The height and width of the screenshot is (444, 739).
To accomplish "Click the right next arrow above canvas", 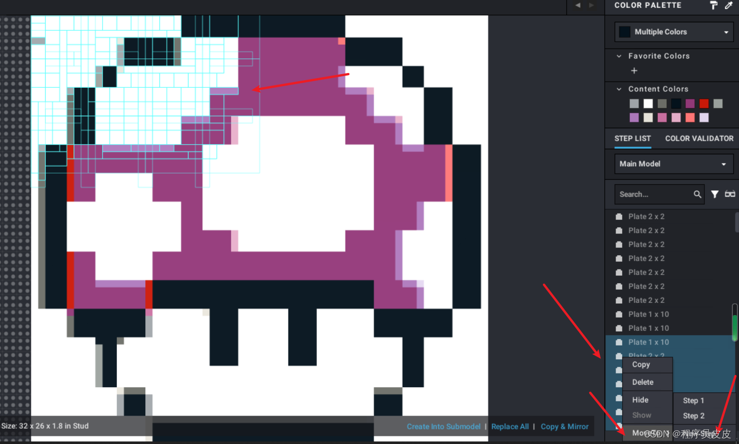I will tap(591, 5).
